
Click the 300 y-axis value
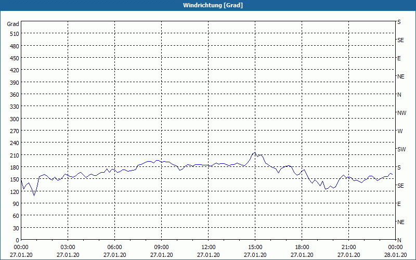[15, 119]
